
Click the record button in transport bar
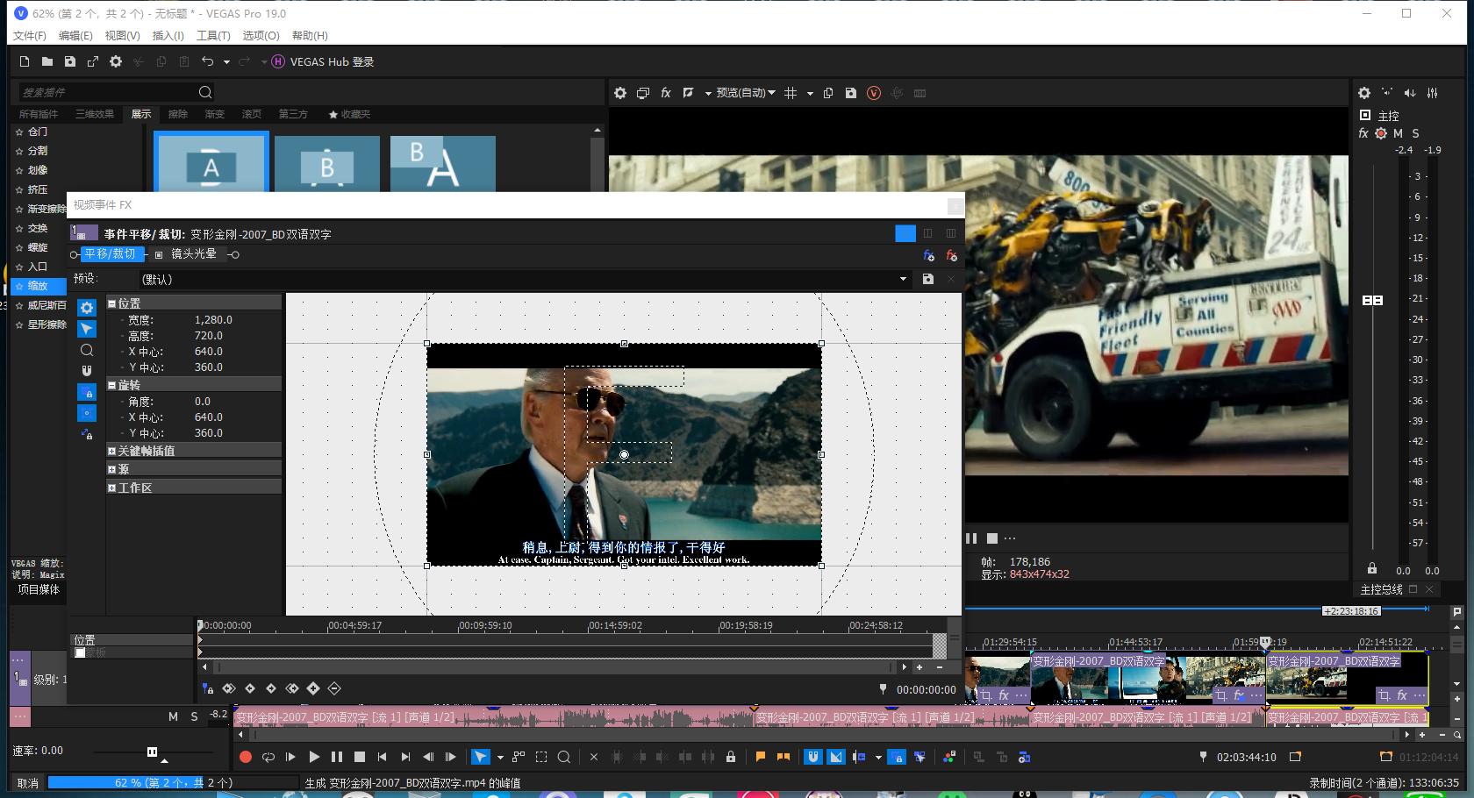(x=246, y=757)
